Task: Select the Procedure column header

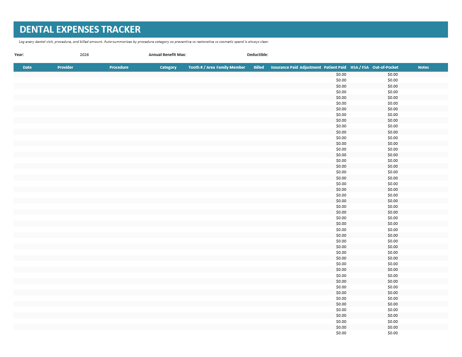Action: click(119, 67)
